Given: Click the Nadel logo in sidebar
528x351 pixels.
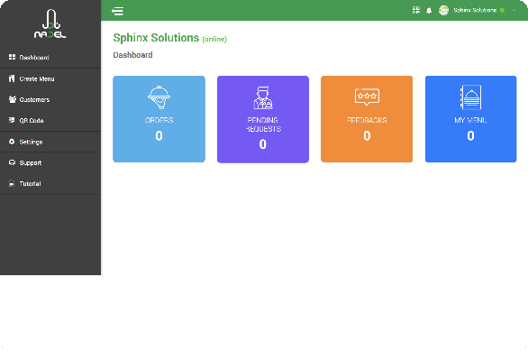Looking at the screenshot, I should pyautogui.click(x=50, y=23).
